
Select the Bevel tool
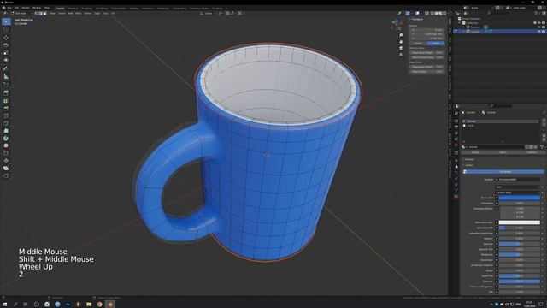pyautogui.click(x=6, y=109)
